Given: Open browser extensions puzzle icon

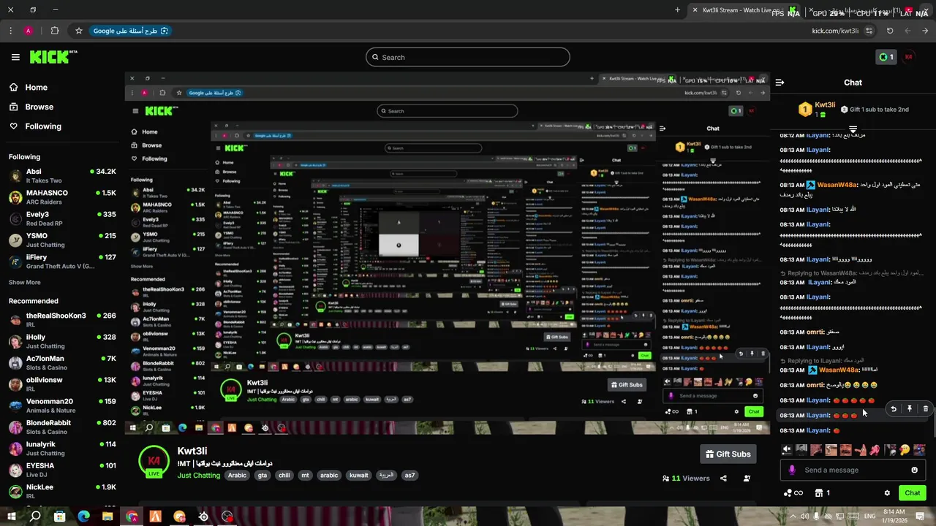Looking at the screenshot, I should pyautogui.click(x=55, y=31).
